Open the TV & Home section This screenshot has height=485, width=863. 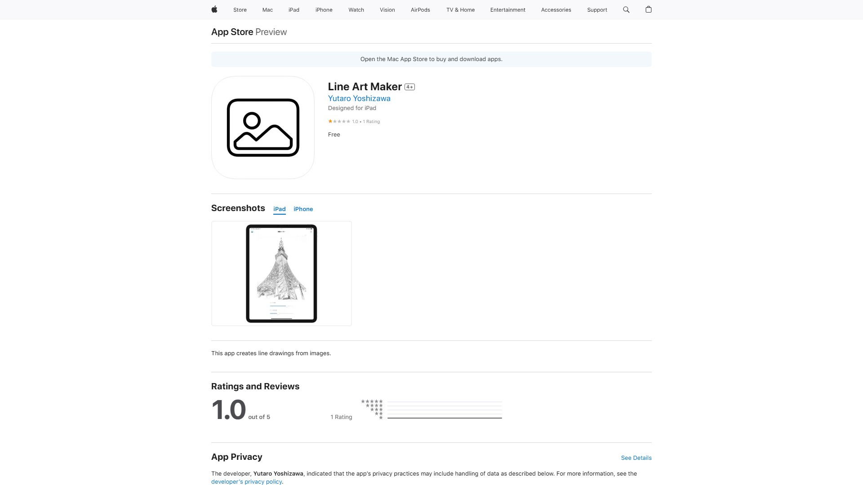(460, 9)
